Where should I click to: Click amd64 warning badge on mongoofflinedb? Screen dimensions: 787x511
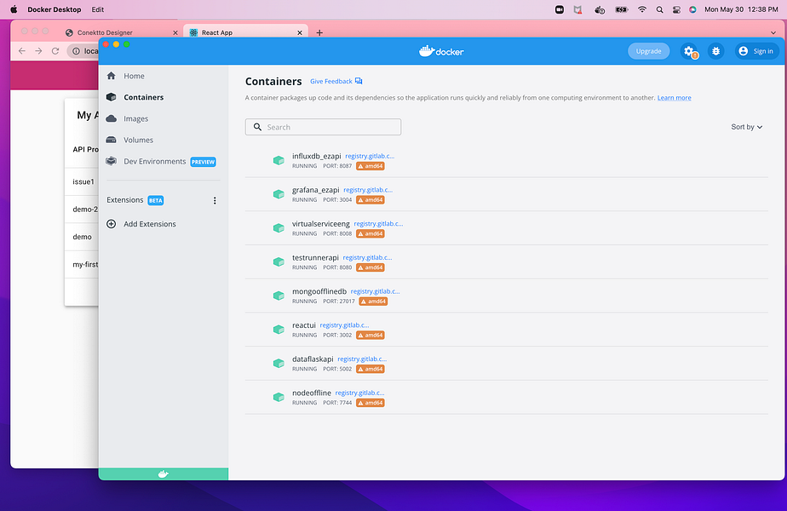pyautogui.click(x=373, y=301)
